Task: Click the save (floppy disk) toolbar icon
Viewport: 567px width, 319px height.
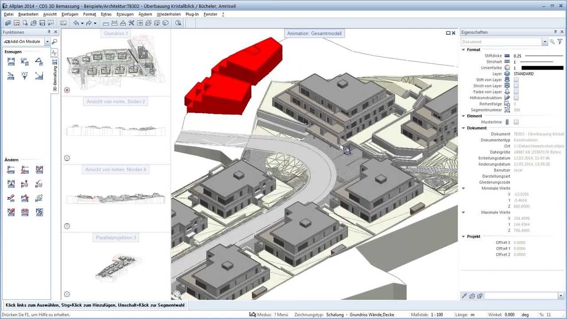Action: (43, 23)
